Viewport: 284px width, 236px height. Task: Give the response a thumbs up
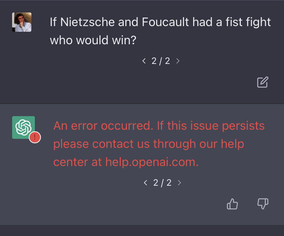[x=232, y=204]
